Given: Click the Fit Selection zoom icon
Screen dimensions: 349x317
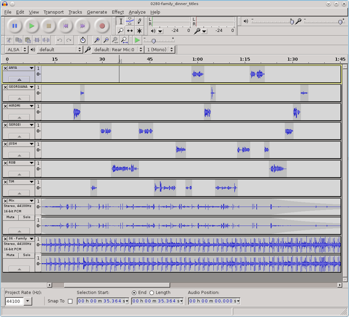Looking at the screenshot, I should click(115, 40).
